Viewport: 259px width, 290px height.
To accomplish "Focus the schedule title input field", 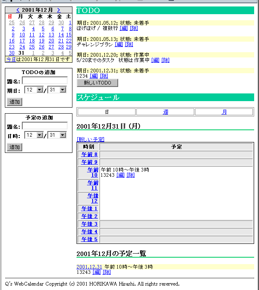I will pos(45,126).
